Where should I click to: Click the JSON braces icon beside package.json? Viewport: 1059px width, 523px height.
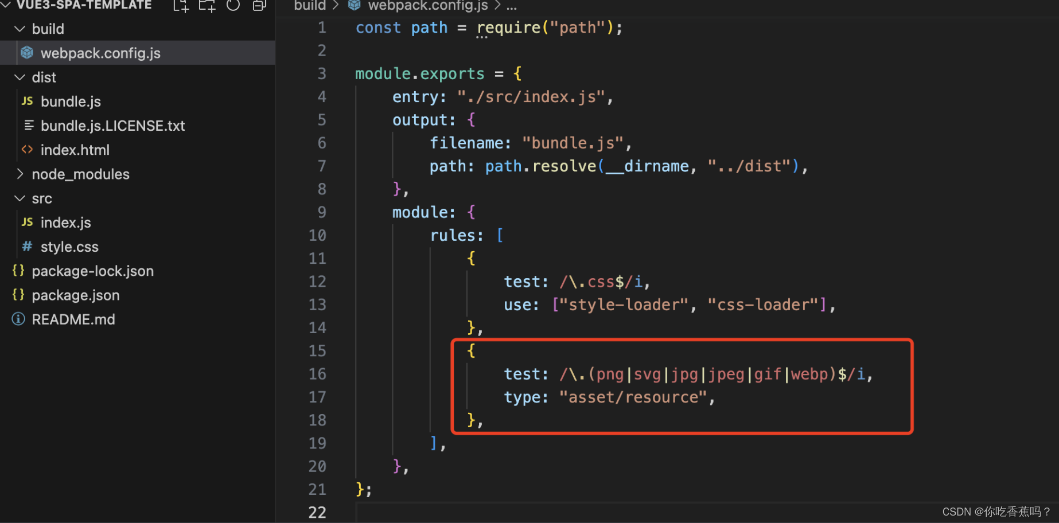coord(18,294)
